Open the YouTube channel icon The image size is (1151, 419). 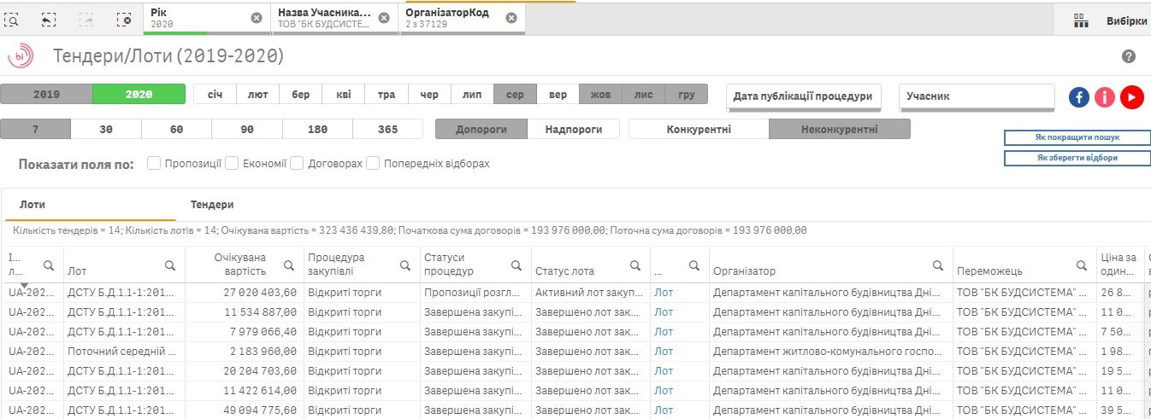[x=1132, y=97]
